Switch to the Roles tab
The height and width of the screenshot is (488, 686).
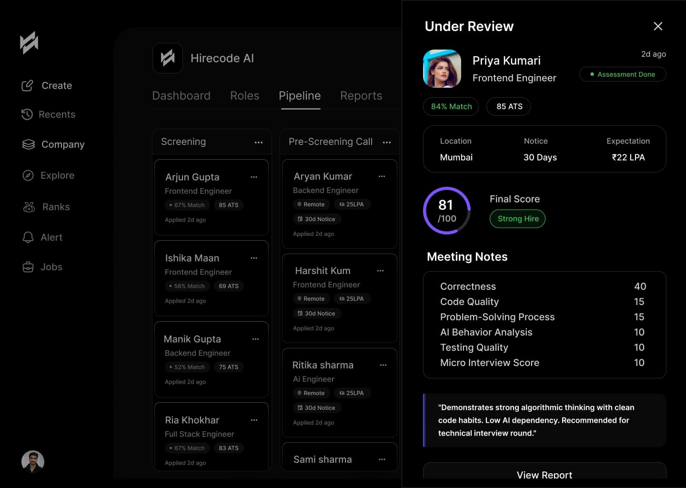(244, 96)
